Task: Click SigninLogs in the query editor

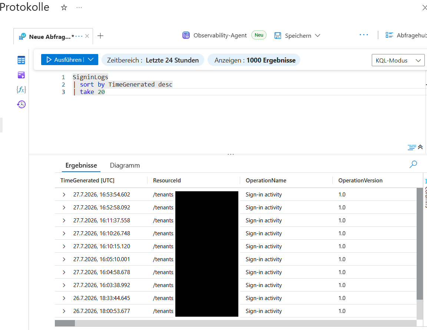Action: pyautogui.click(x=90, y=77)
